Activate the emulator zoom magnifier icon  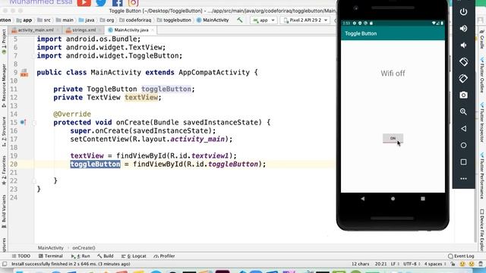[463, 111]
